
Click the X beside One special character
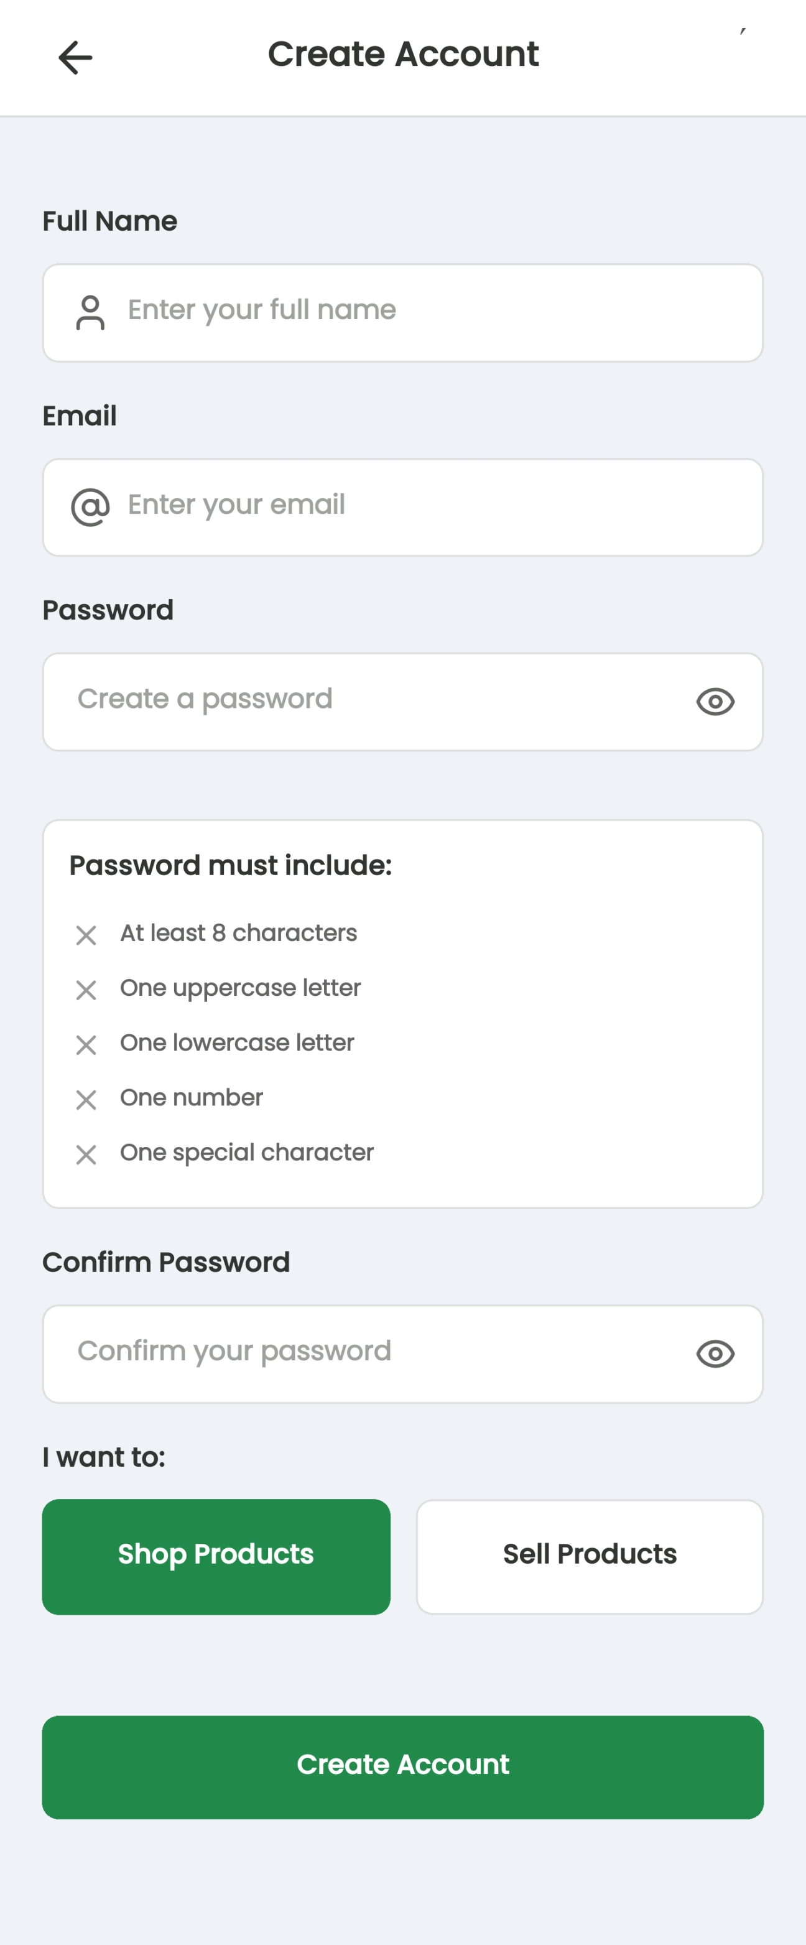(86, 1154)
